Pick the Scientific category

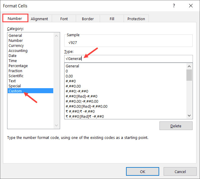[16, 76]
